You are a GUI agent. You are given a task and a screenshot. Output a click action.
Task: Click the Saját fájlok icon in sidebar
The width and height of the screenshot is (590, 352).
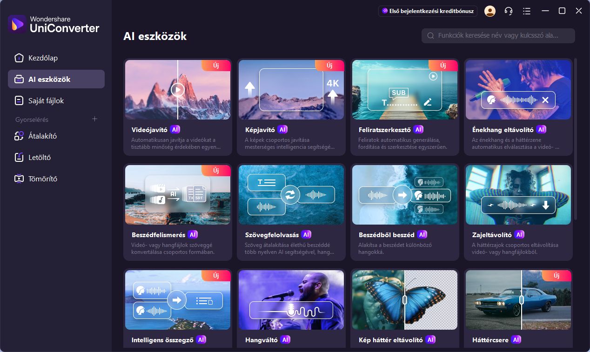pos(19,100)
